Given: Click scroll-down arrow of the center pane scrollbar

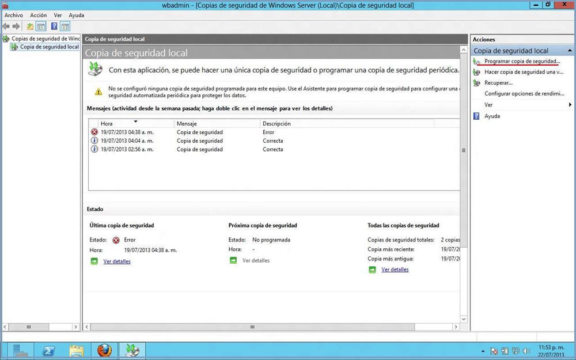Looking at the screenshot, I should (x=464, y=319).
